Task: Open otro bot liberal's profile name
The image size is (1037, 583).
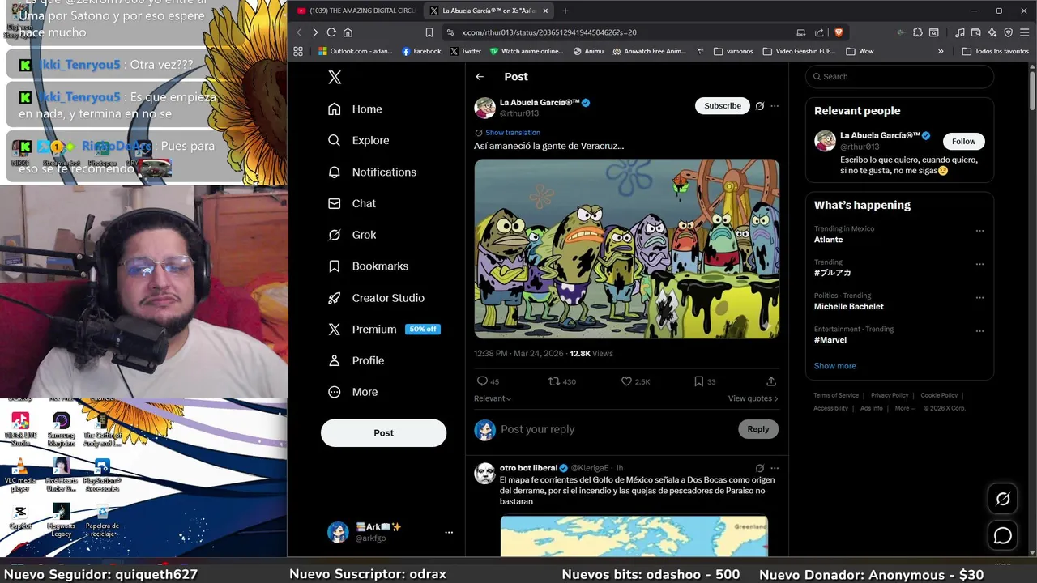Action: coord(528,468)
